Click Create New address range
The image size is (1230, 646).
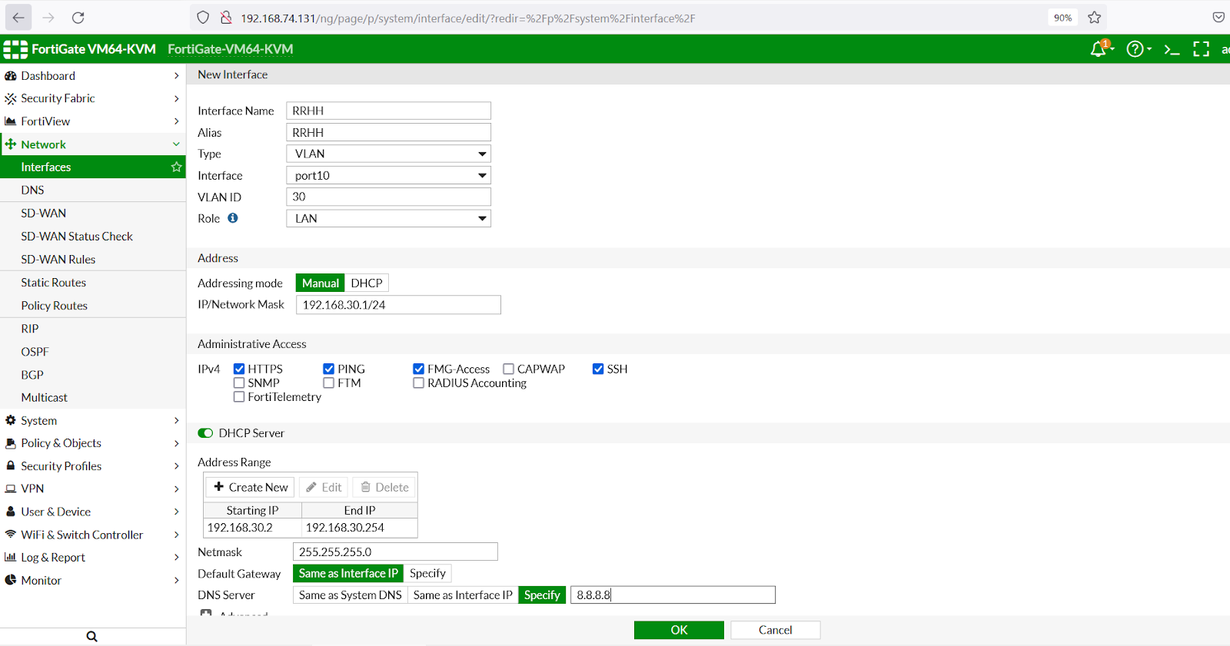pyautogui.click(x=251, y=487)
